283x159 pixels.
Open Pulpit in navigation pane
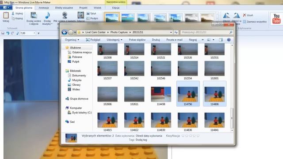coord(76,62)
